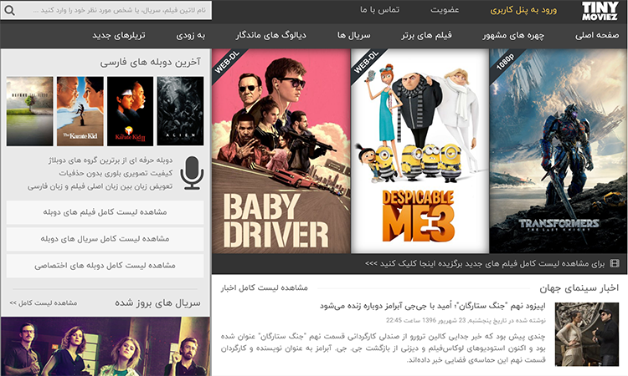Open the Despicable Me 3 poster
Image resolution: width=628 pixels, height=376 pixels.
coord(420,151)
